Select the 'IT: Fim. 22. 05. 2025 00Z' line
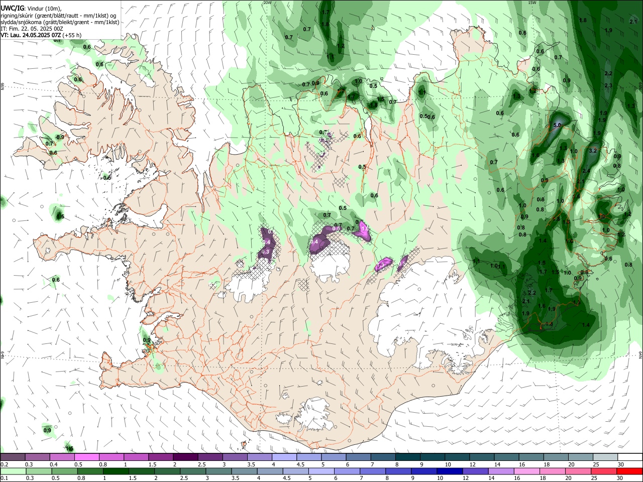The width and height of the screenshot is (643, 482). [x=32, y=29]
